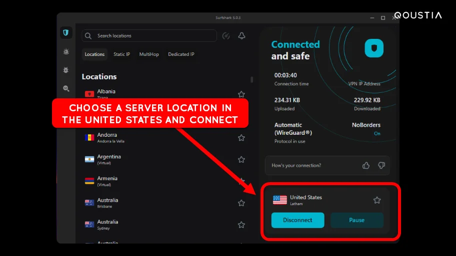Favorite the connected United States star
456x256 pixels.
377,200
